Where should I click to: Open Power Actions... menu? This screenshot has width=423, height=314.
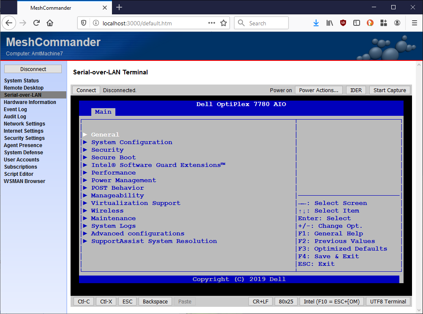(x=319, y=90)
